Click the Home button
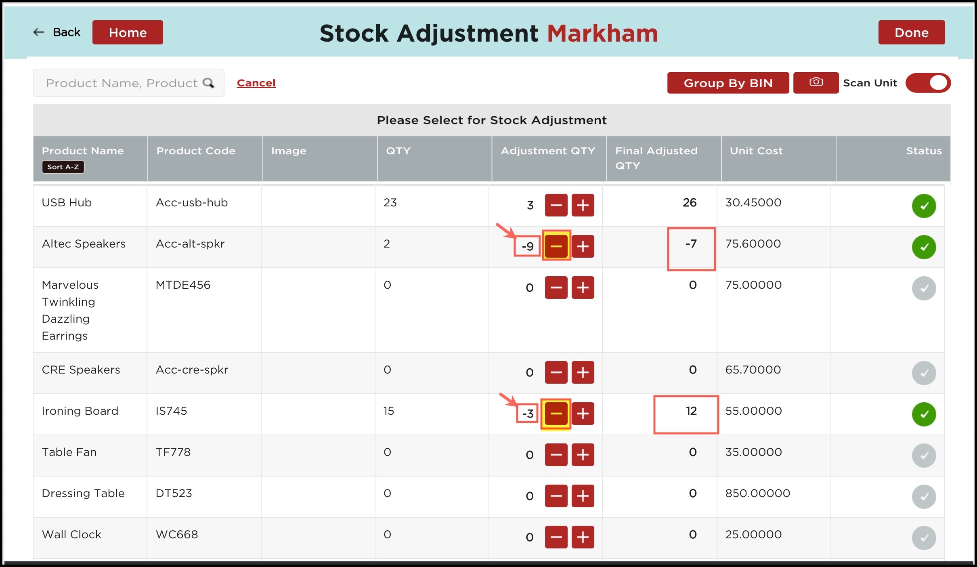The image size is (977, 567). pos(128,32)
